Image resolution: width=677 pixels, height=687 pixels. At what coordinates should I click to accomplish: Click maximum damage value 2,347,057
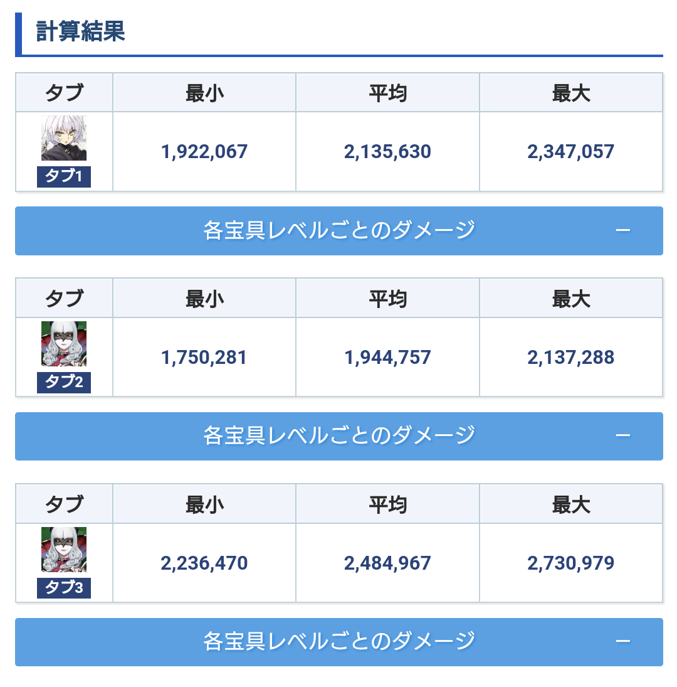point(570,151)
